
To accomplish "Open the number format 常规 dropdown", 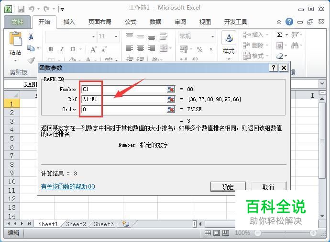I will click(212, 36).
